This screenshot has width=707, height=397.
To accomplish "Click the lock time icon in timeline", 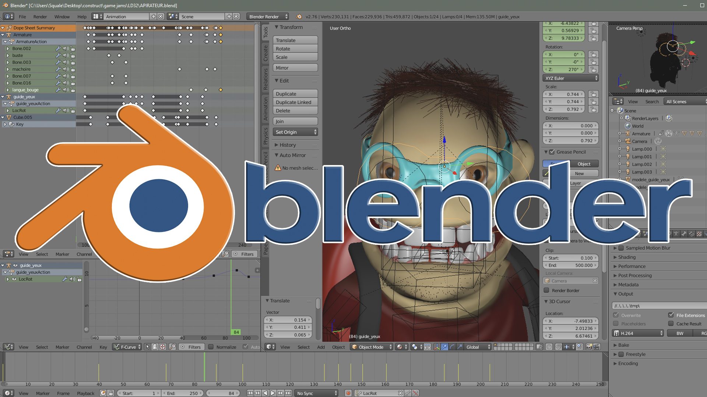I will coord(111,393).
